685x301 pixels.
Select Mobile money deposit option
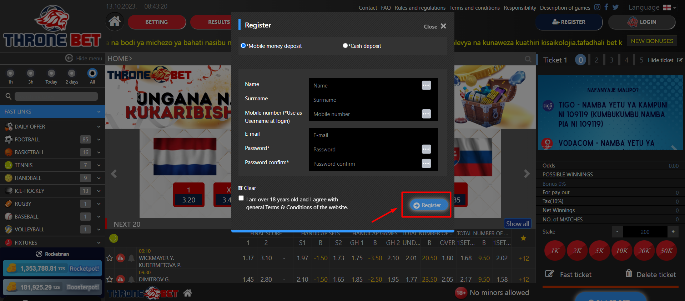tap(243, 46)
